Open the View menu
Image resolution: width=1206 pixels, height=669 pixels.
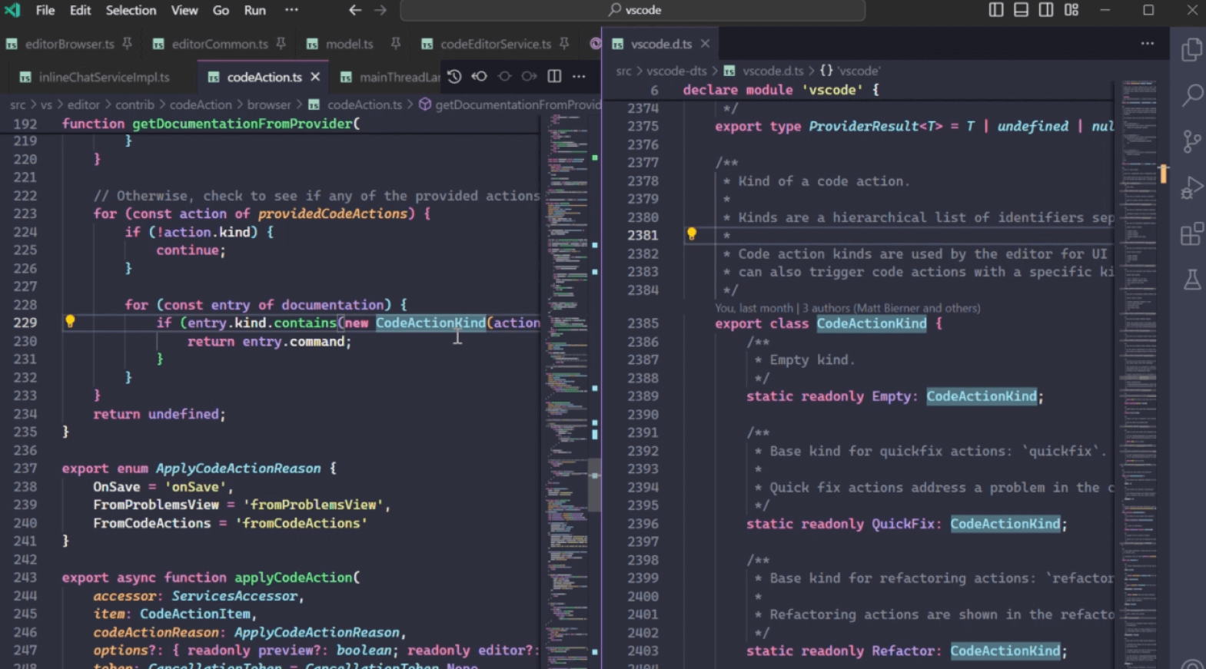point(184,10)
